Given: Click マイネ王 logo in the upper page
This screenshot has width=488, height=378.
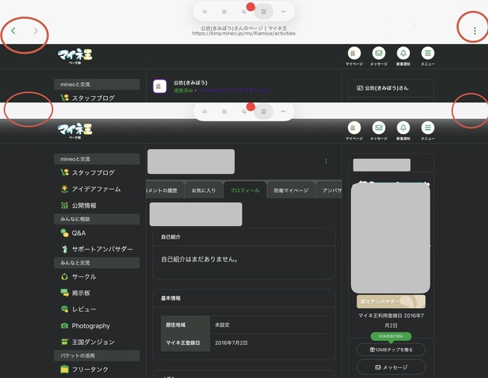Looking at the screenshot, I should pyautogui.click(x=75, y=56).
